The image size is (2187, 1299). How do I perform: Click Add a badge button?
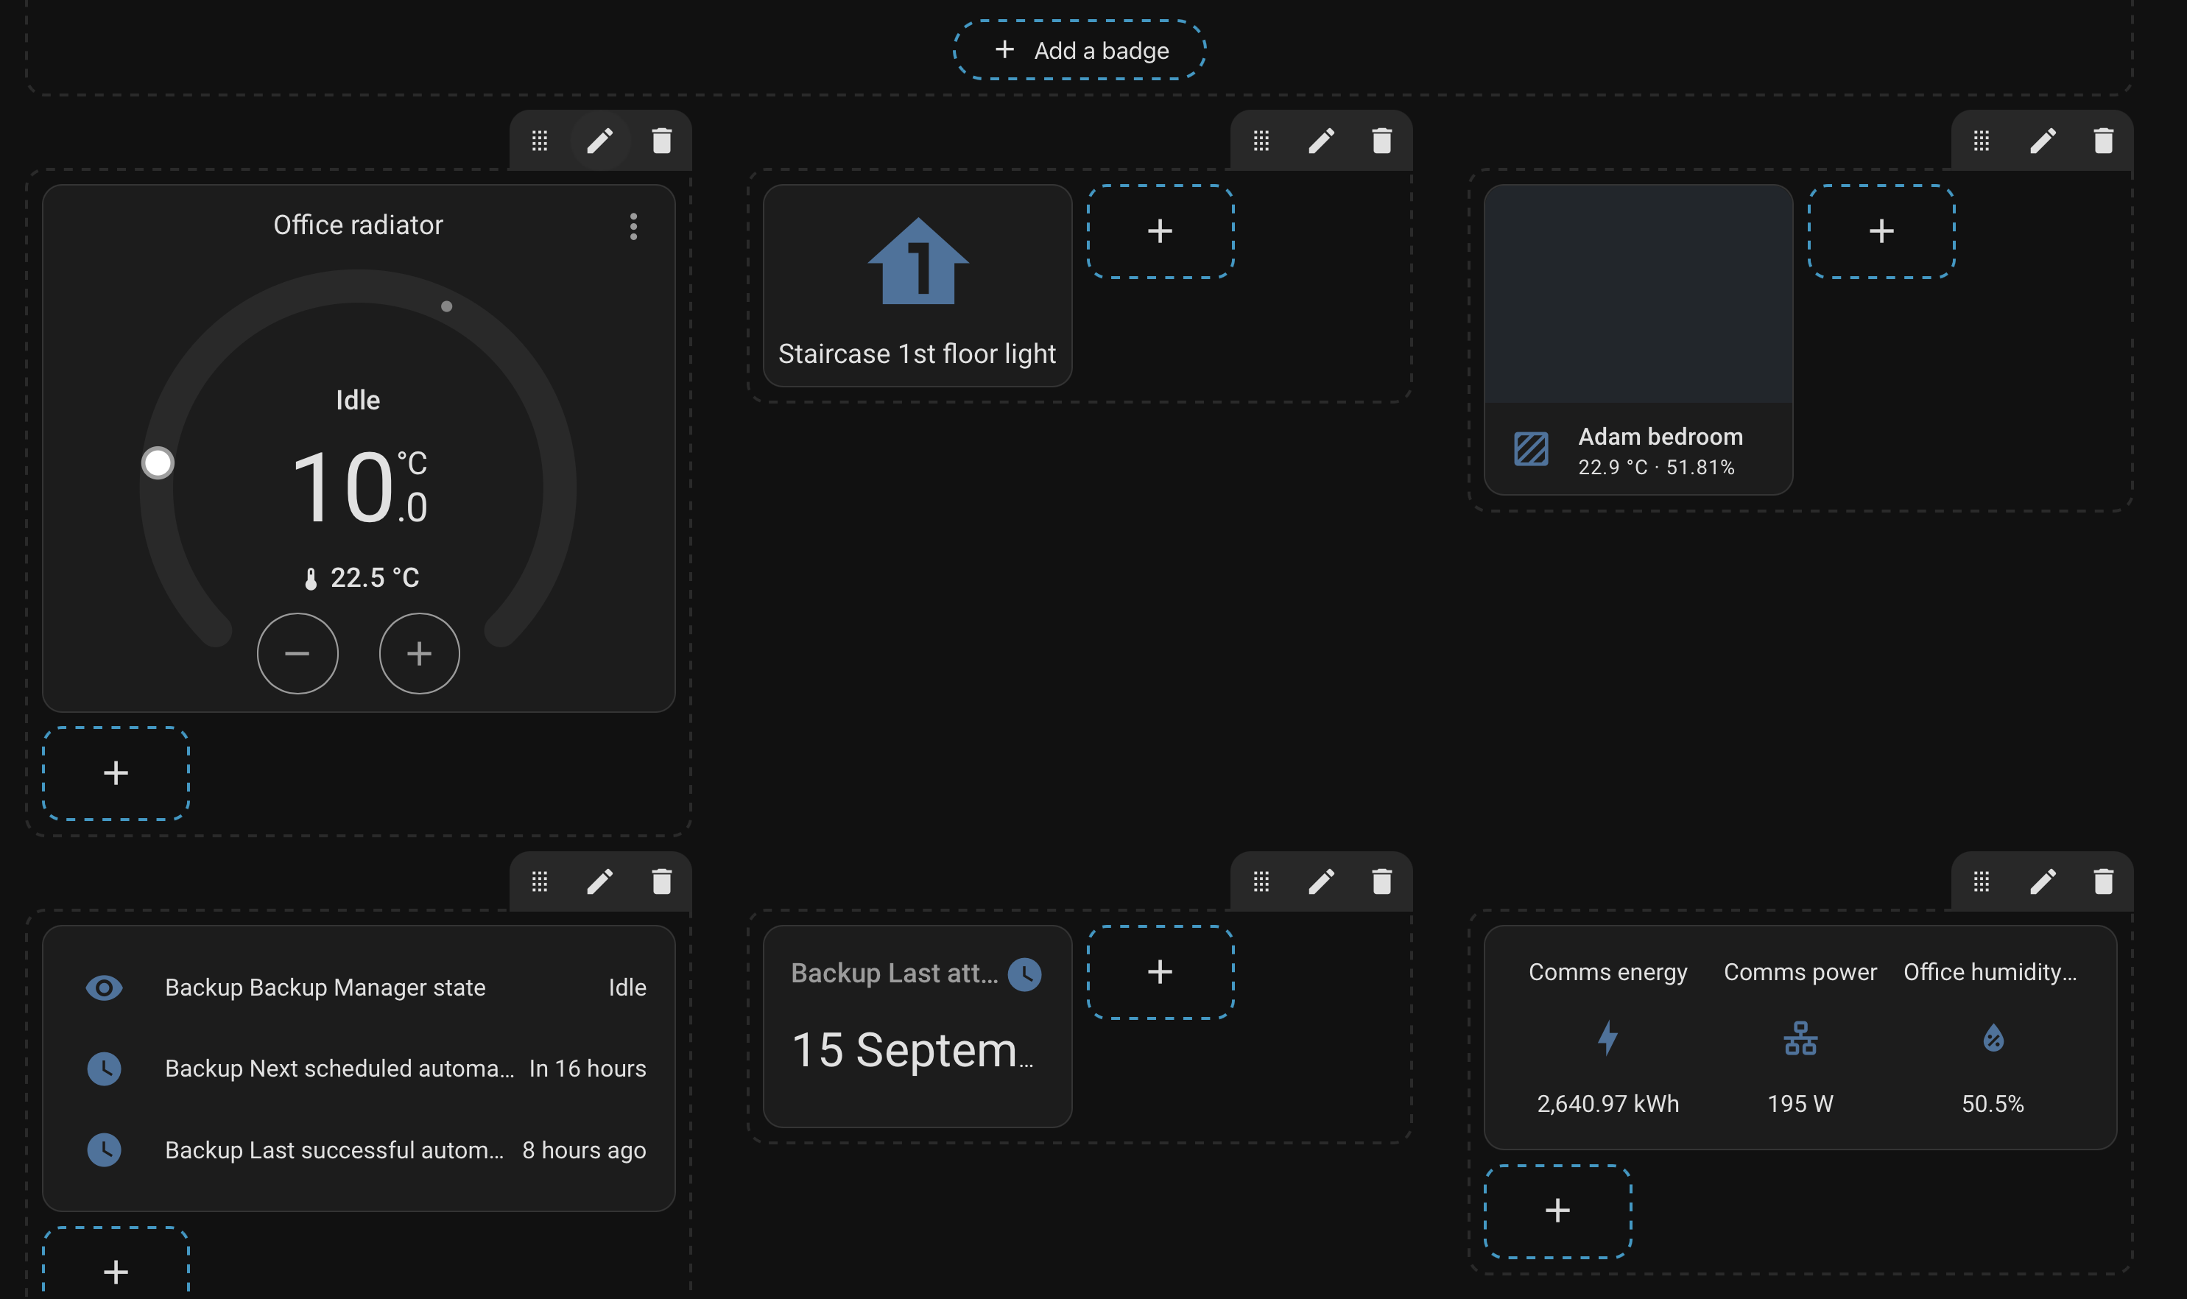click(x=1080, y=51)
